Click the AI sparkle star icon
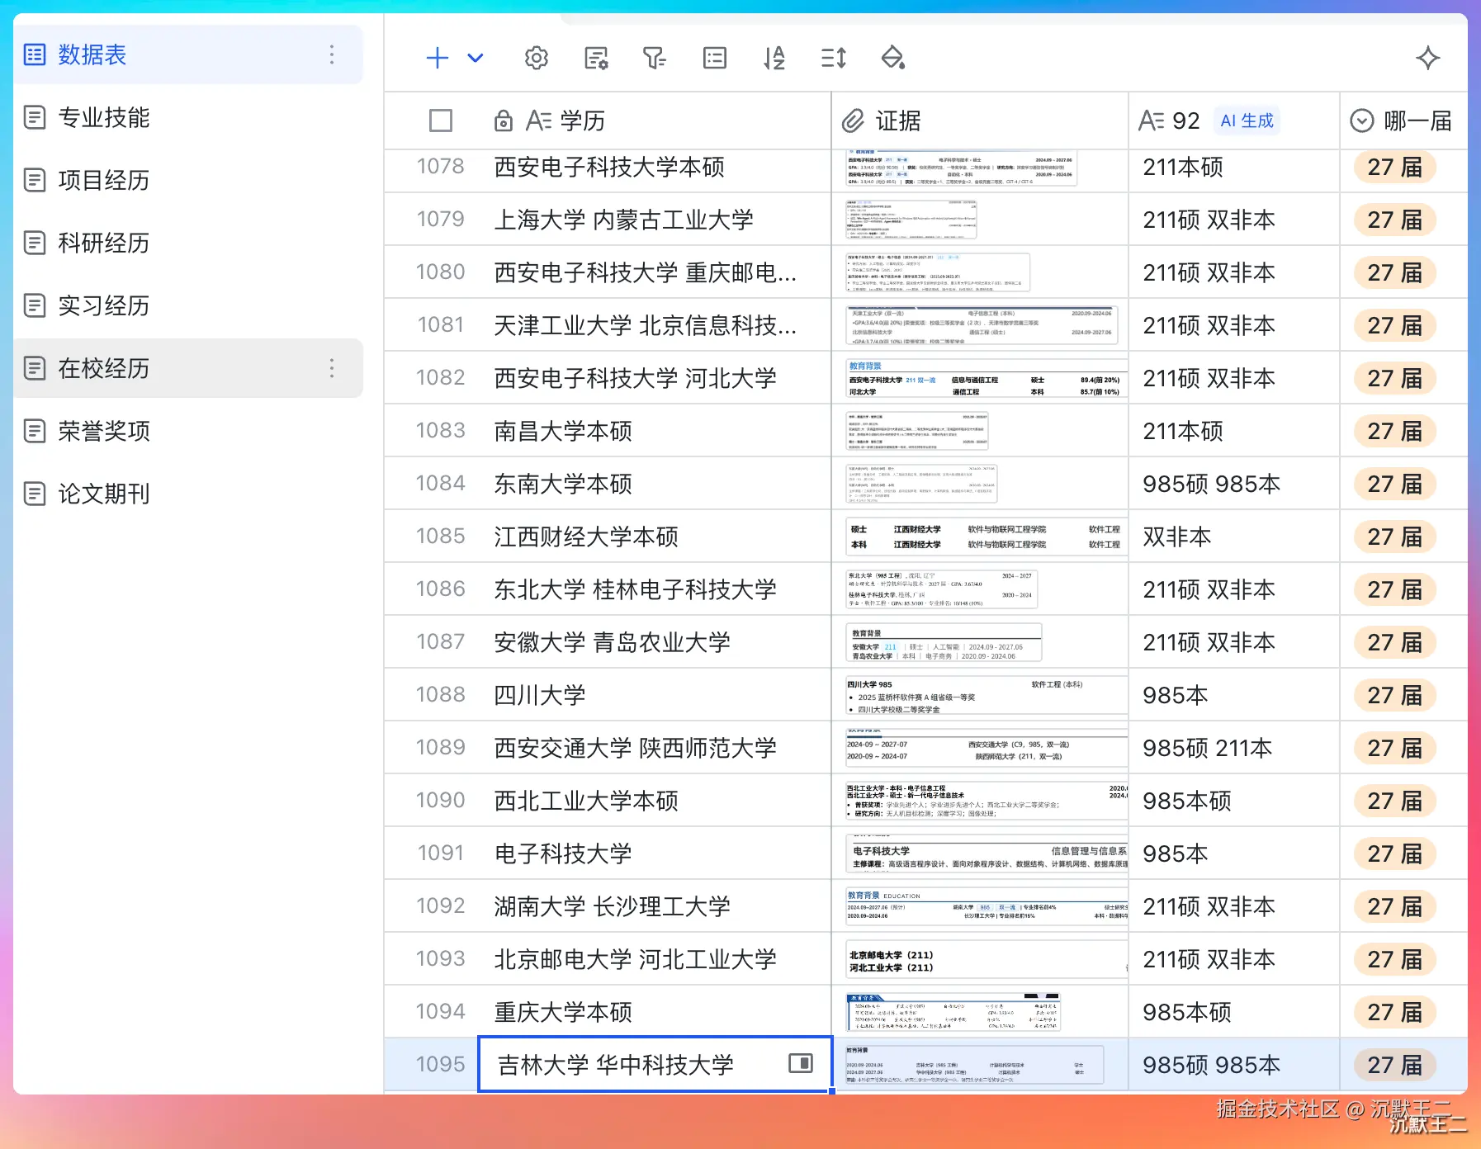1481x1149 pixels. 1428,58
